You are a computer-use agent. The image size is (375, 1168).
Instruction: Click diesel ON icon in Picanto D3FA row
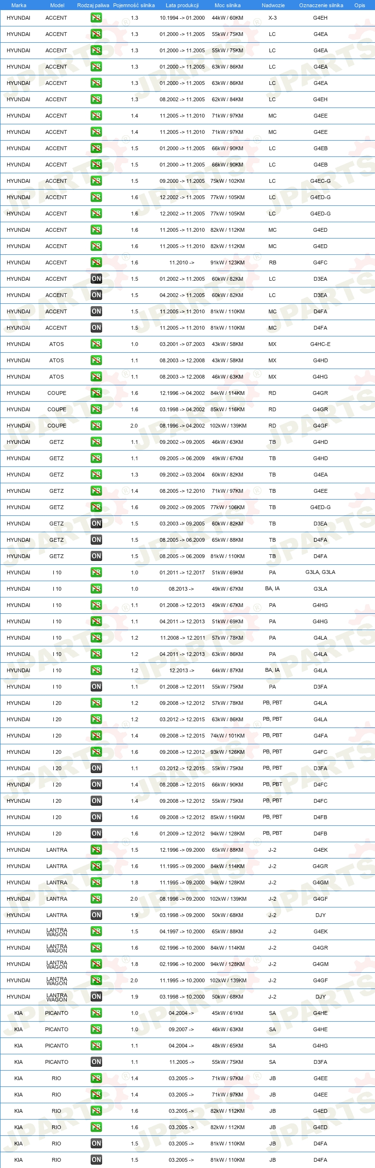[x=96, y=1062]
